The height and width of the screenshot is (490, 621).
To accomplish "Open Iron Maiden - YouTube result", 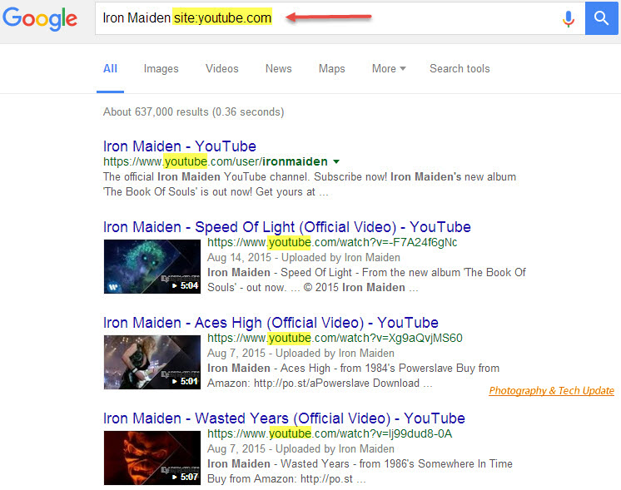I will tap(180, 146).
